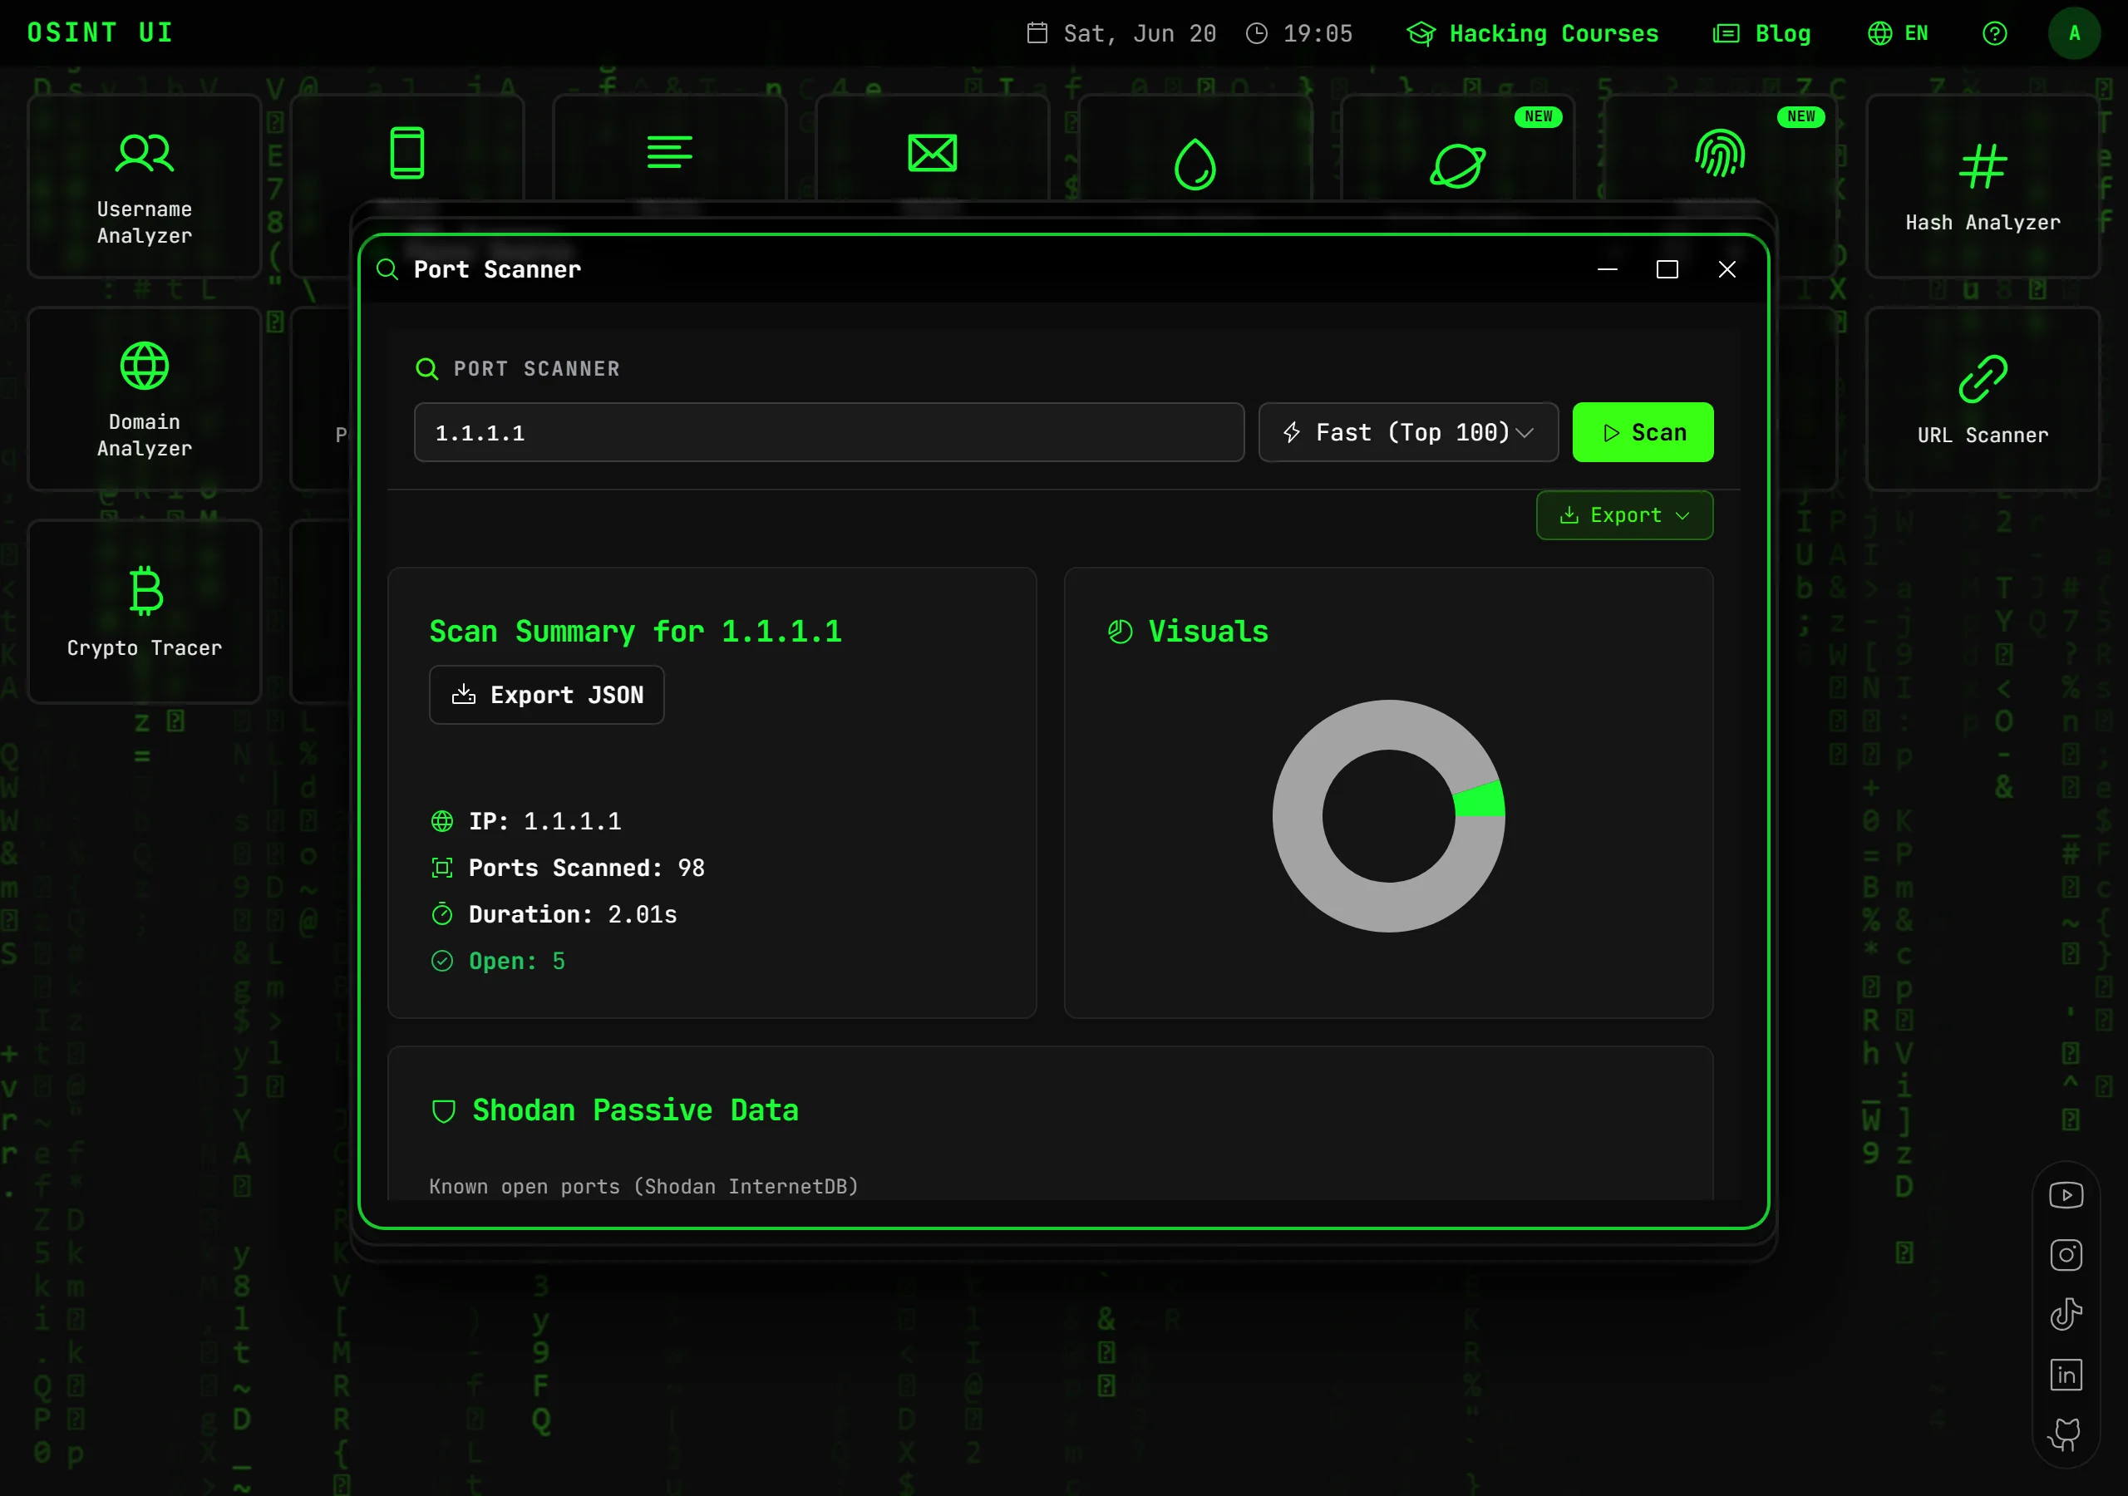Open the Instagram social link icon
Screen dimensions: 2128x1496
pos(2066,1255)
